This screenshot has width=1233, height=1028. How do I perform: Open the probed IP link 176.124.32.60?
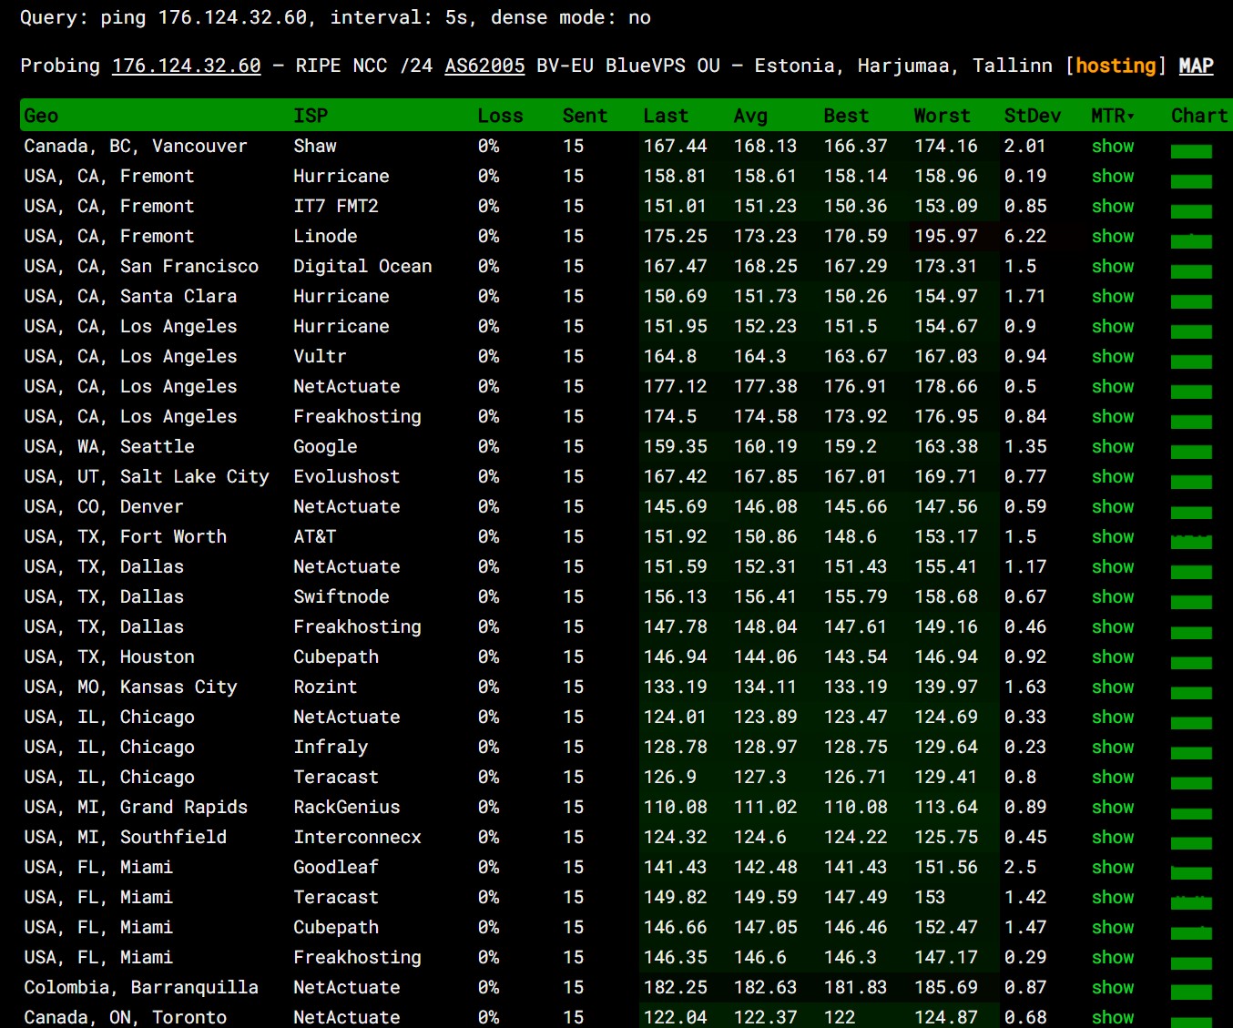186,66
